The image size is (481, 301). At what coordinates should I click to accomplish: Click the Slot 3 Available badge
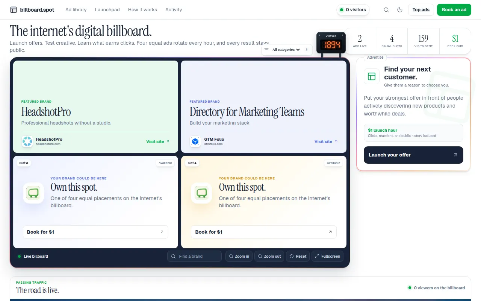[x=165, y=163]
